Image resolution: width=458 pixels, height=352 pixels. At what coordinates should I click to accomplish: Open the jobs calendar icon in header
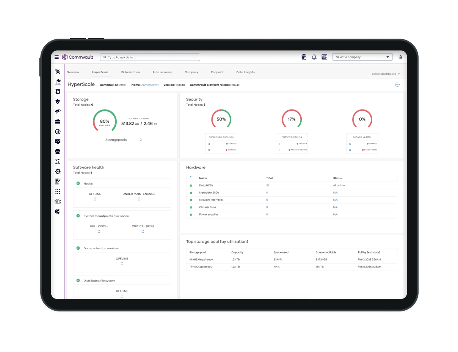pyautogui.click(x=304, y=57)
